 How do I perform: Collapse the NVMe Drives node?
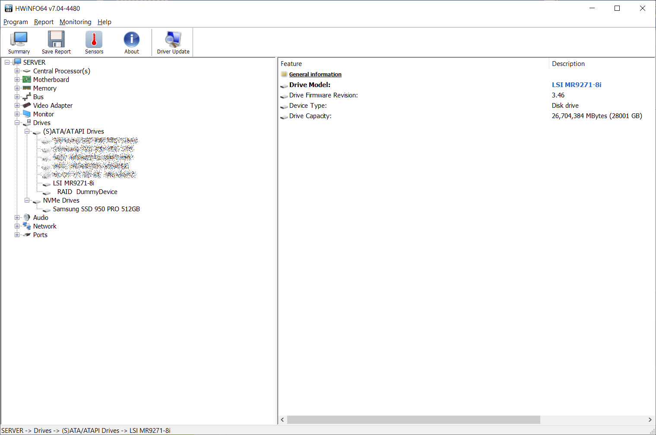(x=27, y=200)
